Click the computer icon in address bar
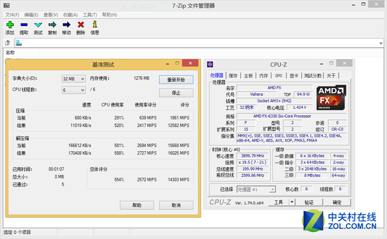Viewport: 387px width, 239px height. click(x=19, y=43)
